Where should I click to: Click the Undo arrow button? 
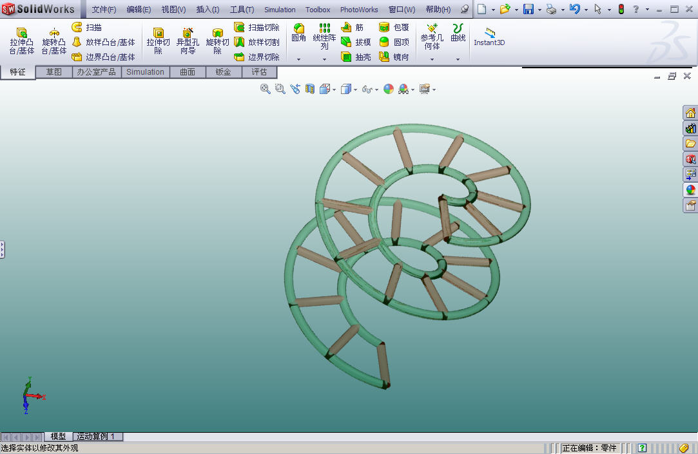(x=575, y=9)
